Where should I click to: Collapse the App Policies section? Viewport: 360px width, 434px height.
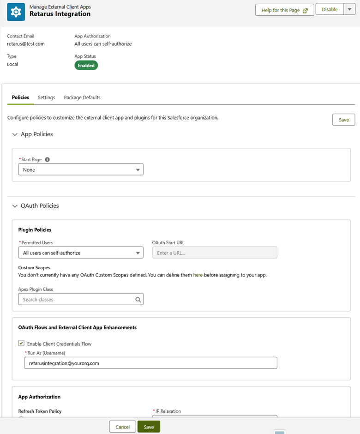pyautogui.click(x=15, y=134)
